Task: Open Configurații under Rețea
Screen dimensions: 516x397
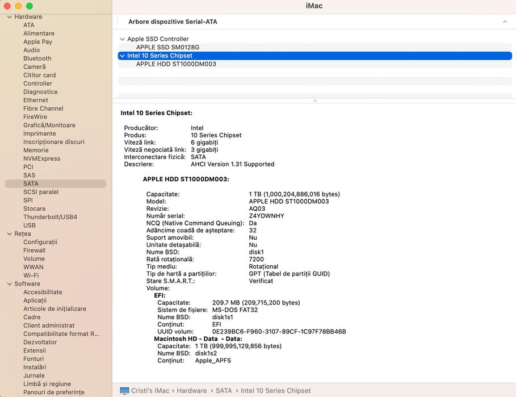Action: point(40,242)
